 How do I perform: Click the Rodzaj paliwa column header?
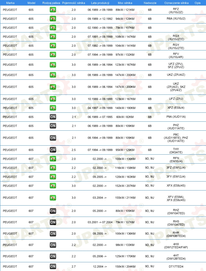(x=51, y=3)
